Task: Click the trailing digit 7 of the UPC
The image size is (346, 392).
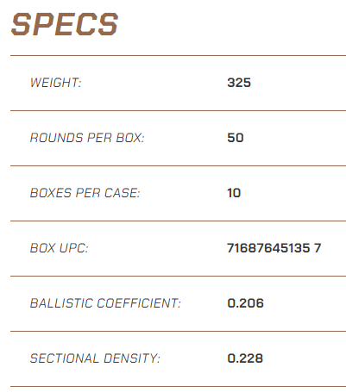Action: [318, 248]
